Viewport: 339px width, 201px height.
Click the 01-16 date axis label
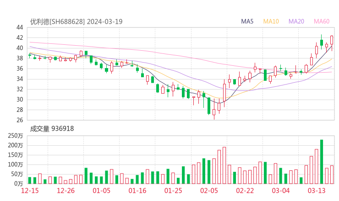pyautogui.click(x=137, y=190)
